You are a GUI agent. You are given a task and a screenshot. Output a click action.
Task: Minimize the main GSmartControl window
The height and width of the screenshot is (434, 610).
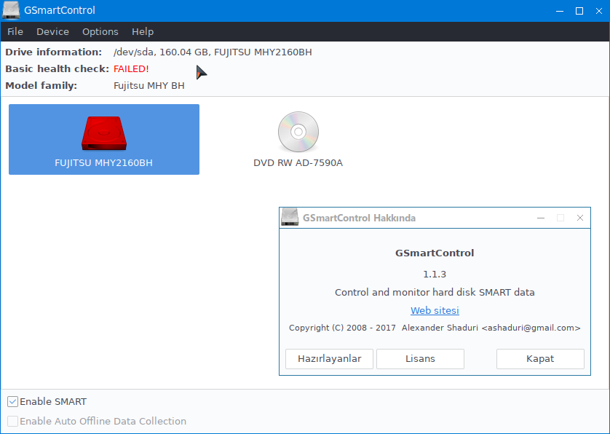pyautogui.click(x=560, y=11)
